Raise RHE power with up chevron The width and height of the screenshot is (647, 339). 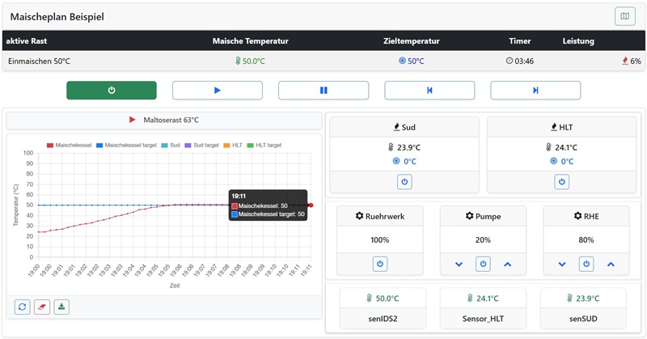611,264
